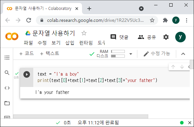The width and height of the screenshot is (194, 127).
Task: Move cell up with the up arrow
Action: pos(173,67)
